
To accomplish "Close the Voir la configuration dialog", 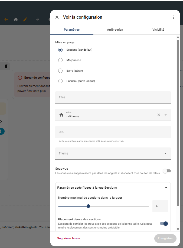I will point(57,17).
